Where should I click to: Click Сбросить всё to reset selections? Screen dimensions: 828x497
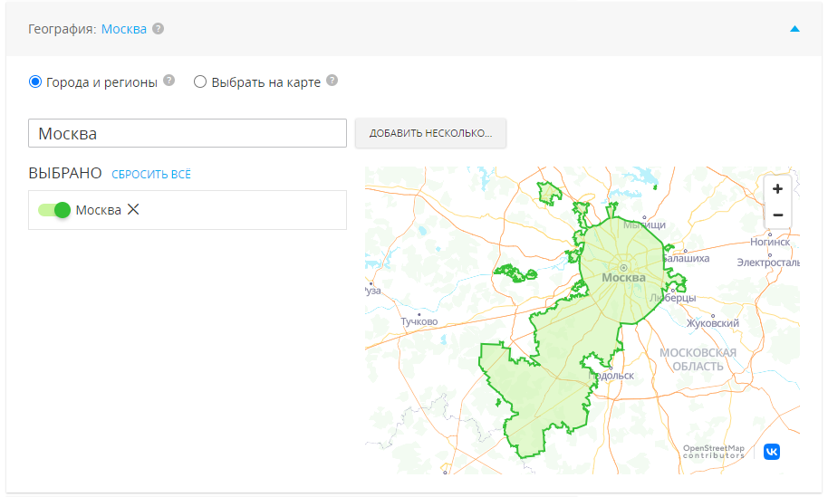[151, 174]
